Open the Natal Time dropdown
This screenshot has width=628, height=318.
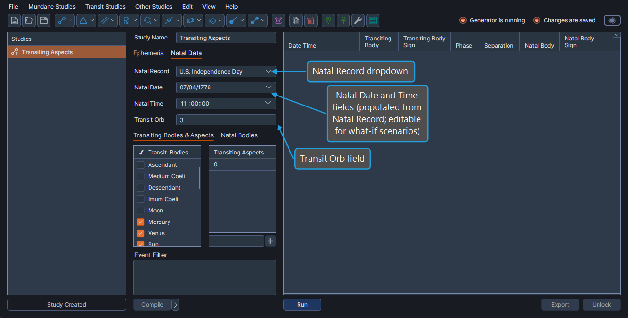click(269, 103)
